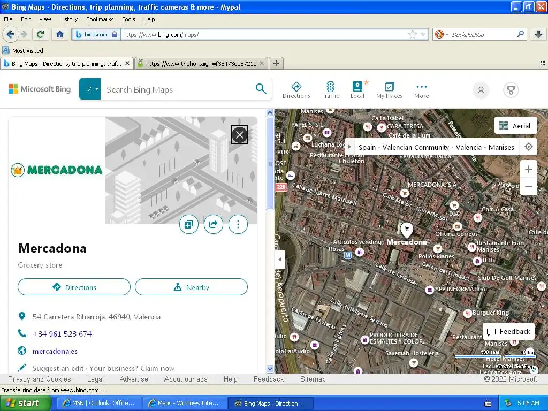The width and height of the screenshot is (548, 411).
Task: Click the browser URL address bar
Action: (x=264, y=34)
